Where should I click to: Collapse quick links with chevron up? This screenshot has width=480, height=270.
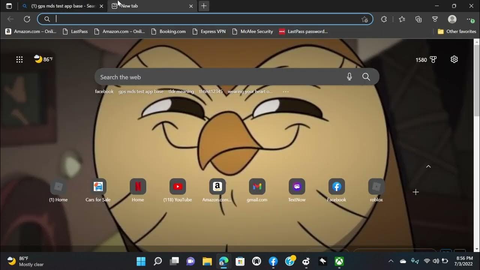428,166
